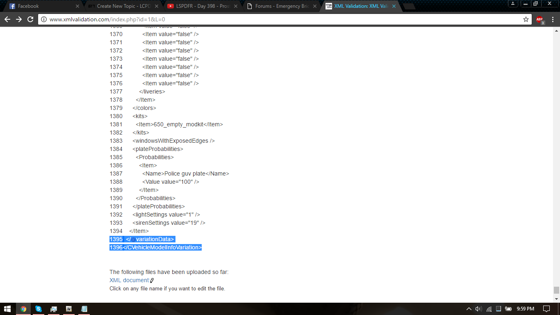Click the 'Click on any file name' hint text
Screen dimensions: 560x315
point(167,288)
